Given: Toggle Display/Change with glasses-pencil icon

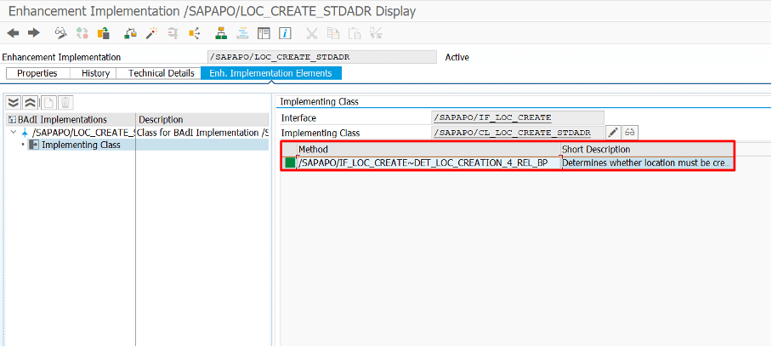Looking at the screenshot, I should pos(61,33).
